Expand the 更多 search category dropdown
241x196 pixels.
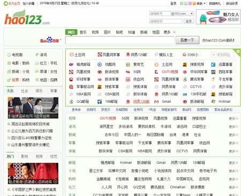(x=175, y=32)
